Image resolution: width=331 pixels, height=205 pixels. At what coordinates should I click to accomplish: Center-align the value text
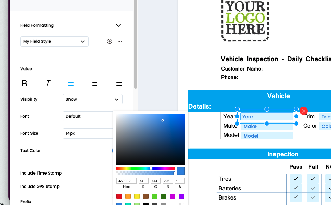95,83
